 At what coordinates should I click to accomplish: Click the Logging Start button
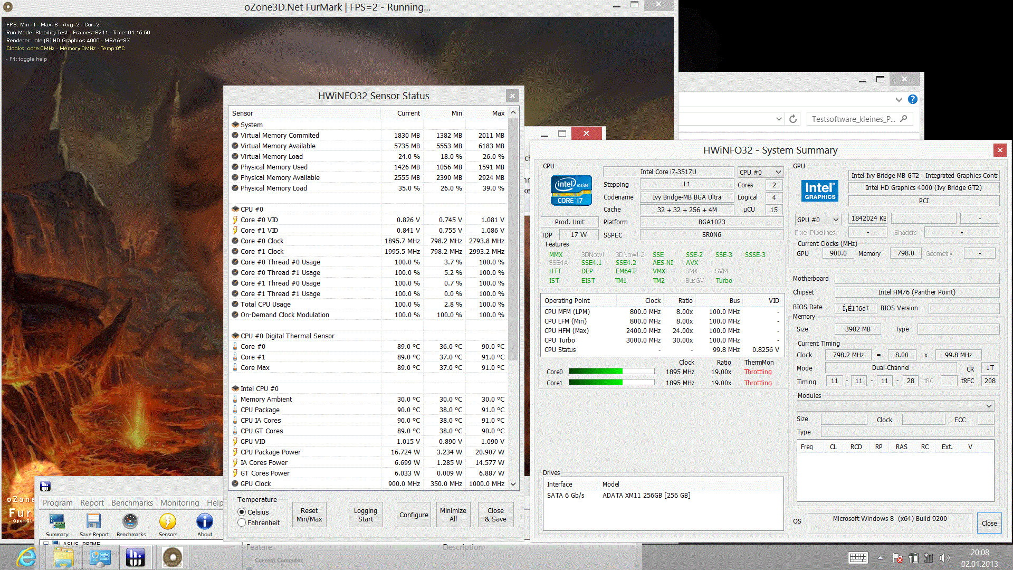(x=365, y=515)
